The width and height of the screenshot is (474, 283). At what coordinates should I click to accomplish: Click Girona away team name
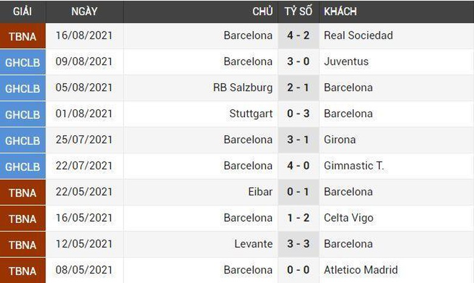tap(340, 140)
